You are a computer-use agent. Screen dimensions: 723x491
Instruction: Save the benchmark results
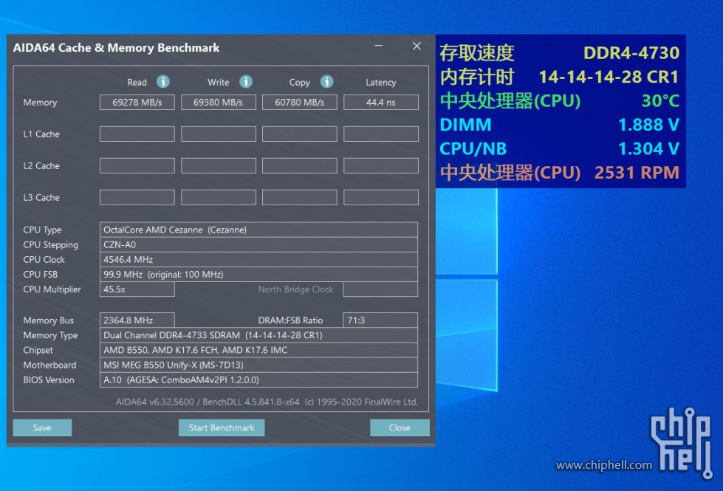42,428
